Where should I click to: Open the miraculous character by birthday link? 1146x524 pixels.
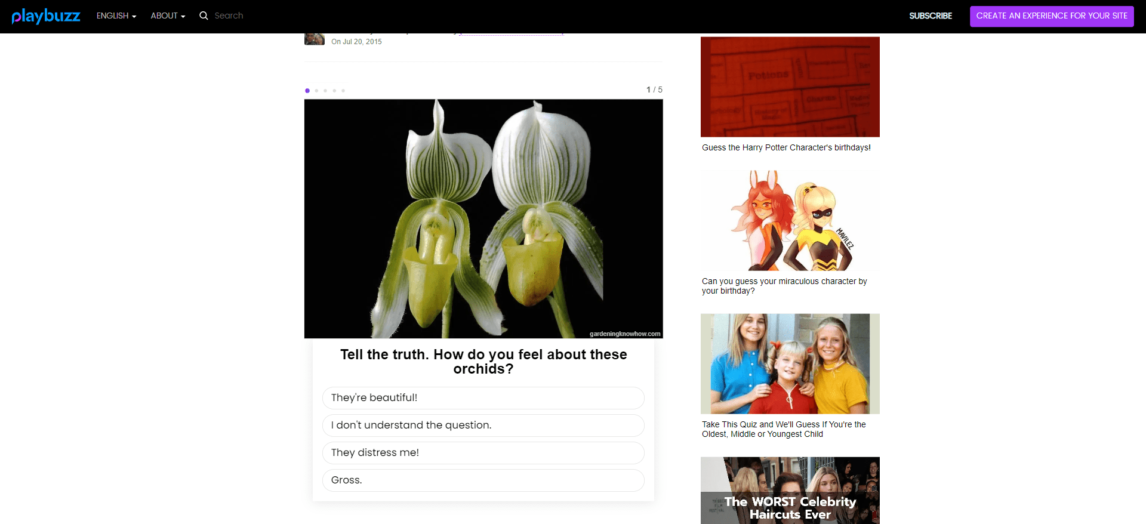coord(784,286)
